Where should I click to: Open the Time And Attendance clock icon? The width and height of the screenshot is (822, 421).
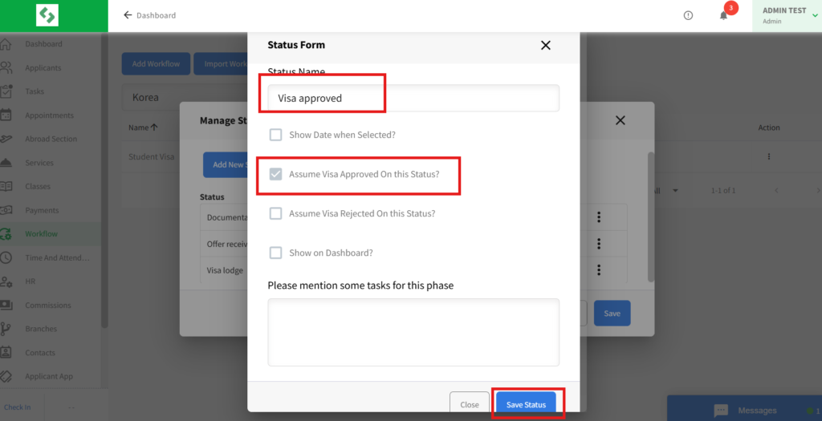pos(6,258)
